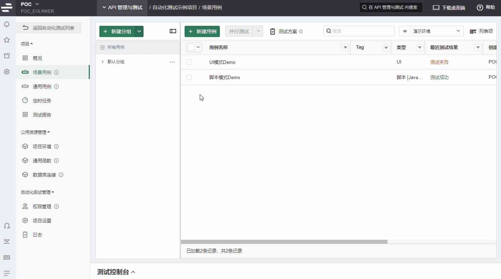The height and width of the screenshot is (279, 501).
Task: Open the select-all checkbox dropdown arrow
Action: pyautogui.click(x=198, y=47)
